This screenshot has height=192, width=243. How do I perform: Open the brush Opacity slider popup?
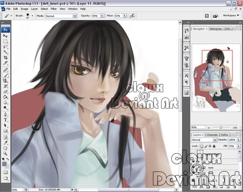coord(102,16)
